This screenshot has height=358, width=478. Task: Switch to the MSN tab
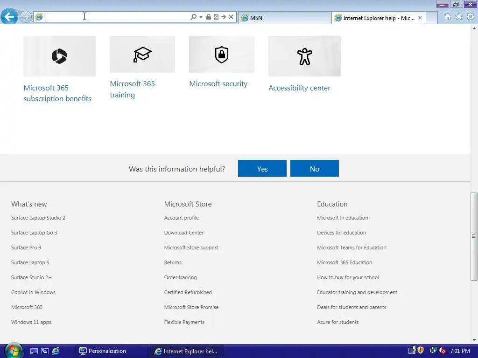(285, 18)
